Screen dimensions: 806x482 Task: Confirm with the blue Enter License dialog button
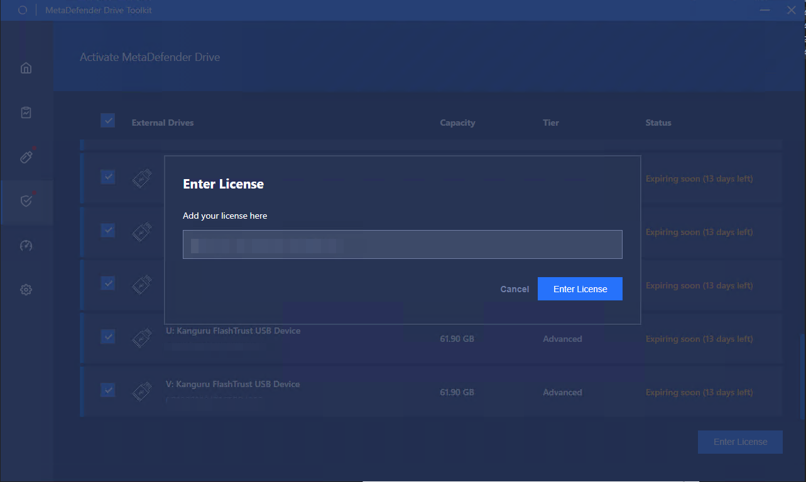pyautogui.click(x=580, y=289)
